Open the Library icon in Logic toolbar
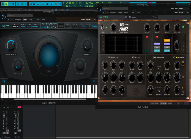191x139 pixels. click(3, 4)
